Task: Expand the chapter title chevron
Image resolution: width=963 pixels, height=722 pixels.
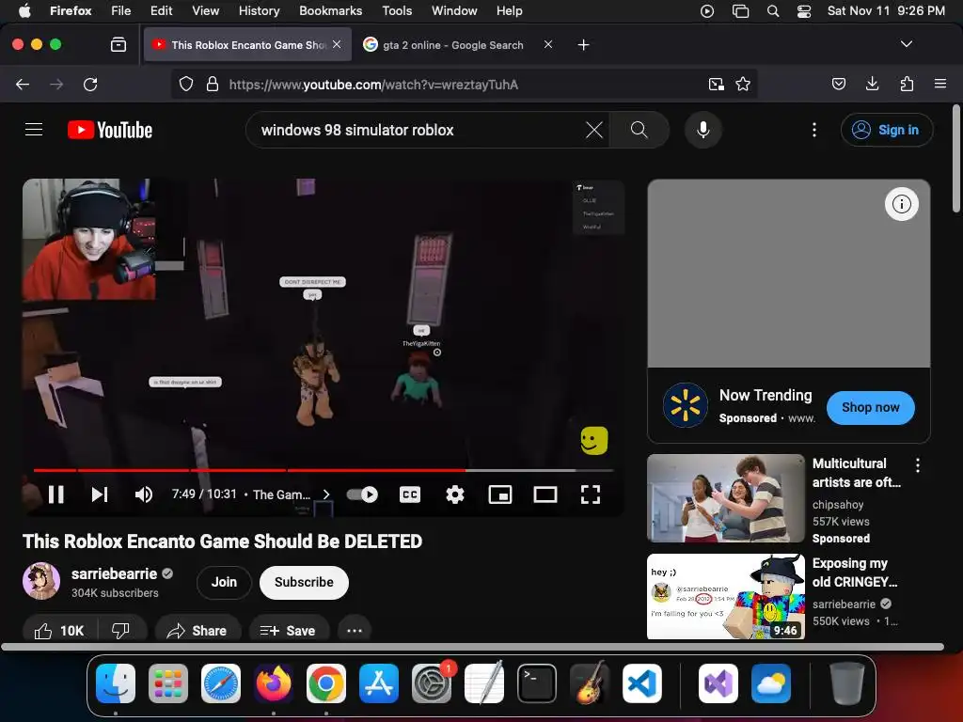Action: pos(326,494)
